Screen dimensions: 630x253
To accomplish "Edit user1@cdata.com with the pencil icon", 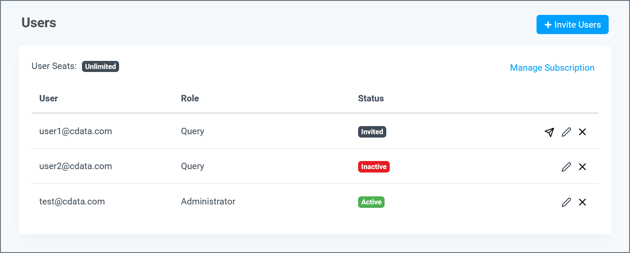I will coord(566,132).
